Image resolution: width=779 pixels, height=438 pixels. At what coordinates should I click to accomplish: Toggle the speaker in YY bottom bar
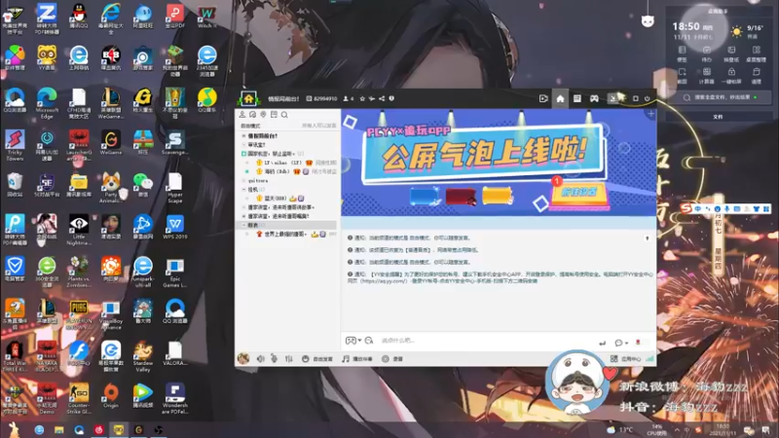260,358
